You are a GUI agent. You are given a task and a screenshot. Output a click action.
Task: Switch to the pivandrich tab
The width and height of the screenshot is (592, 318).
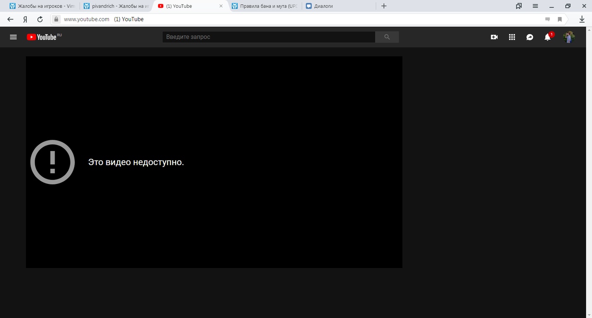(116, 6)
